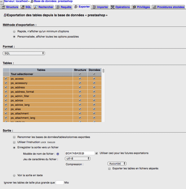The height and width of the screenshot is (189, 186).
Task: Open the utf-8 character set dropdown
Action: click(77, 159)
